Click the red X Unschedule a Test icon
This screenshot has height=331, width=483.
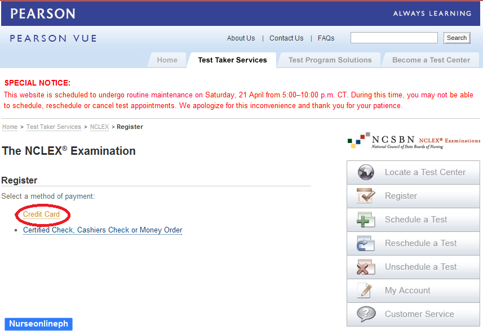click(x=366, y=267)
